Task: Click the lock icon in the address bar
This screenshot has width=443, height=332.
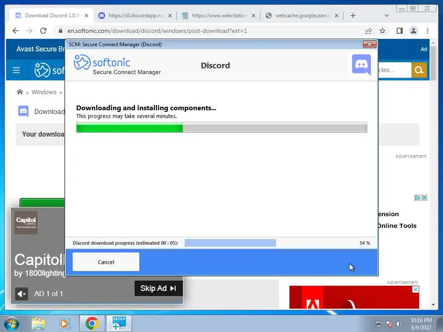Action: click(x=60, y=31)
